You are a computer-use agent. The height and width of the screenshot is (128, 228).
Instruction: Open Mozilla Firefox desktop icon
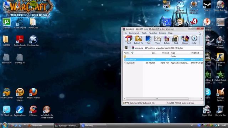[x=33, y=93]
